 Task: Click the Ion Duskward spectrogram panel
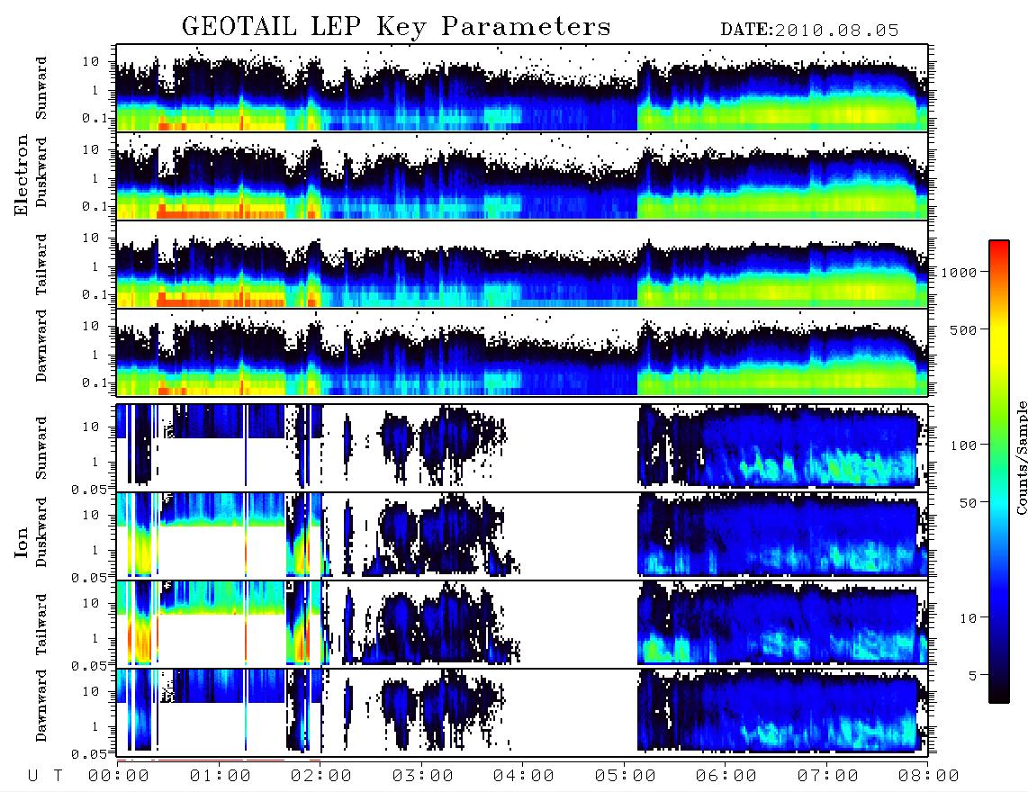pyautogui.click(x=522, y=535)
